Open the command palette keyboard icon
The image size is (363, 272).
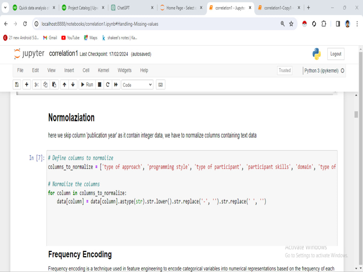[160, 85]
